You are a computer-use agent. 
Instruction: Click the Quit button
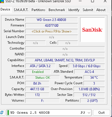(101, 113)
